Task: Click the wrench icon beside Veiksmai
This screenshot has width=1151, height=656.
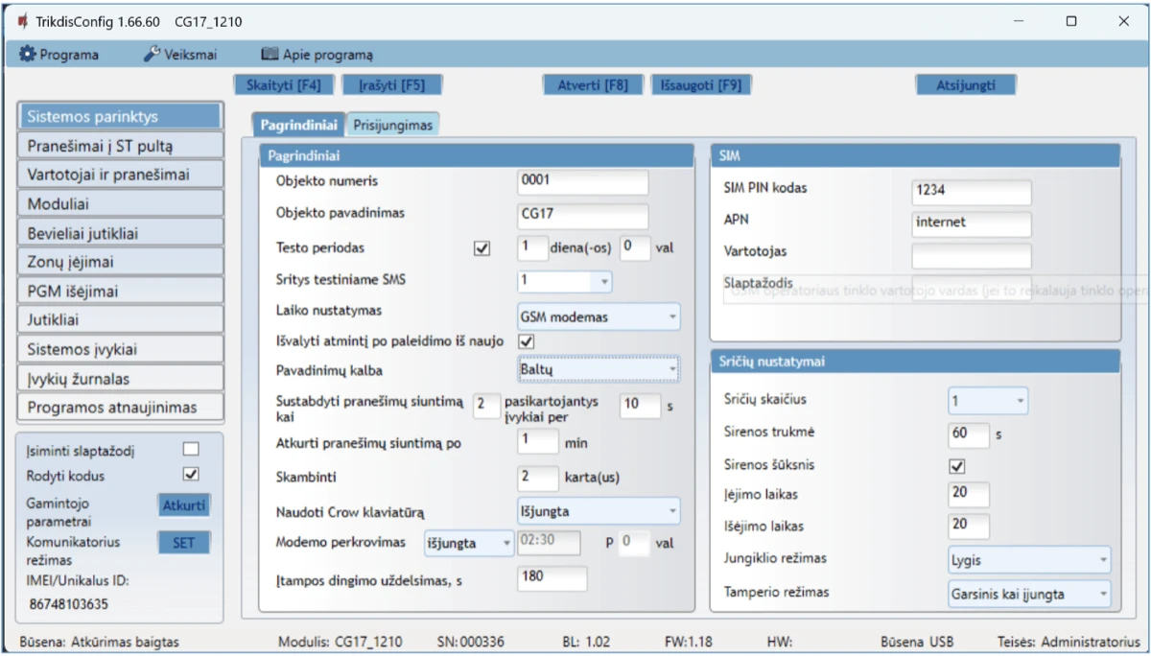Action: tap(152, 55)
